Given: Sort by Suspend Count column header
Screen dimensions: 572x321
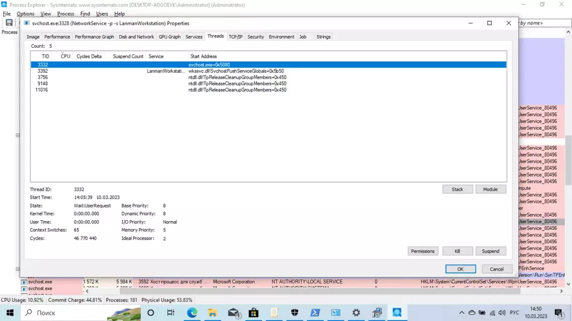Looking at the screenshot, I should 126,56.
